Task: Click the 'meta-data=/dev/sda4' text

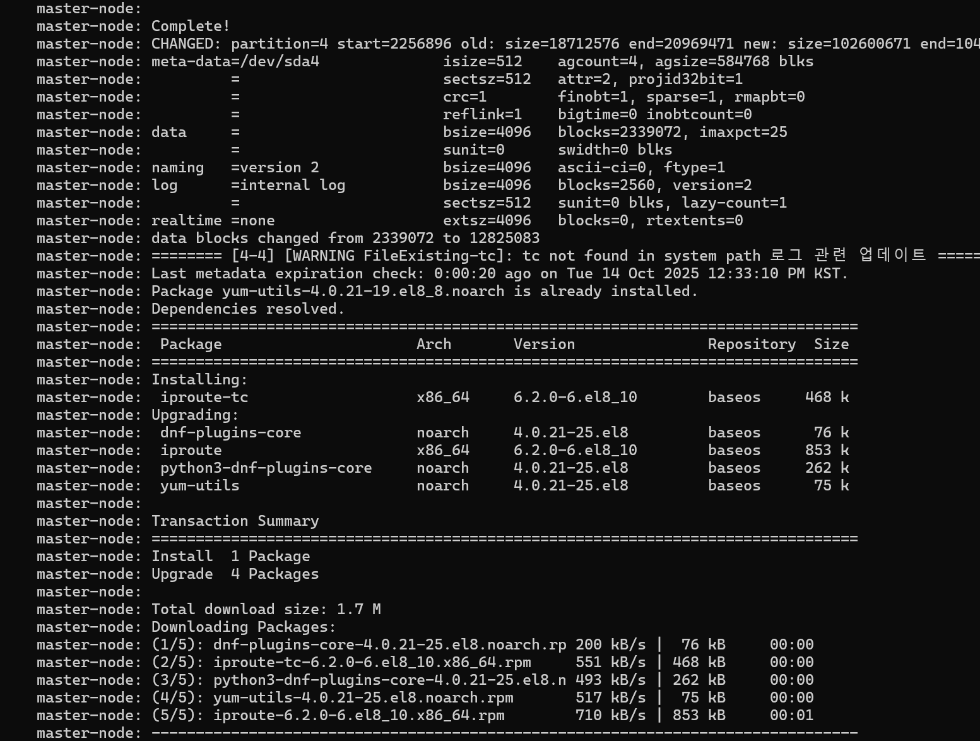Action: click(x=235, y=61)
